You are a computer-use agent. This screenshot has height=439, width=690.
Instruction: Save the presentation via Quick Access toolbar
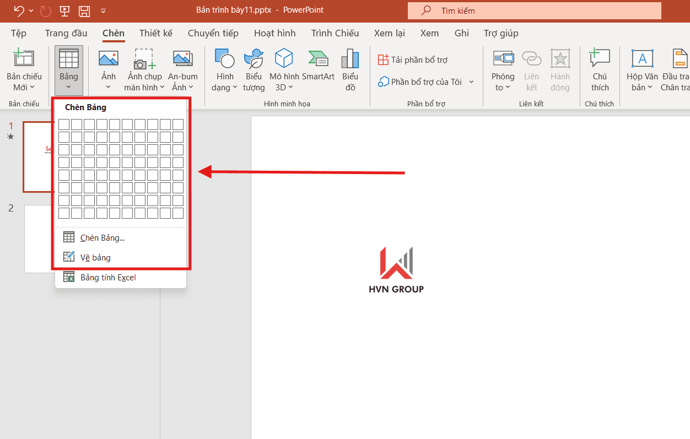coord(84,10)
